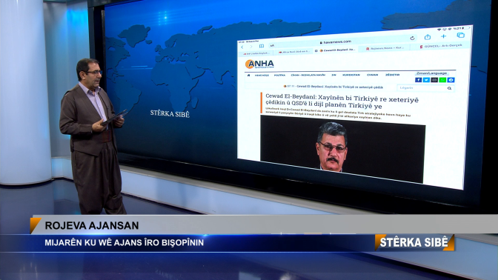The height and width of the screenshot is (280, 498).
Task: Open the aA reader options menu
Action: click(272, 46)
